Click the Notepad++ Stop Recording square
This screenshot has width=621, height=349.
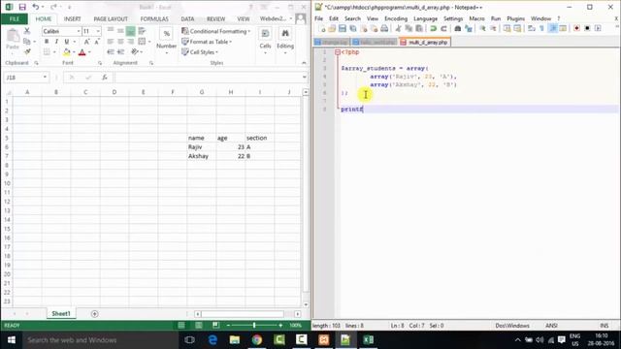pyautogui.click(x=587, y=28)
